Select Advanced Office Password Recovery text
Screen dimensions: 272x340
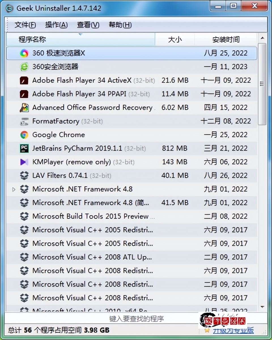92,108
